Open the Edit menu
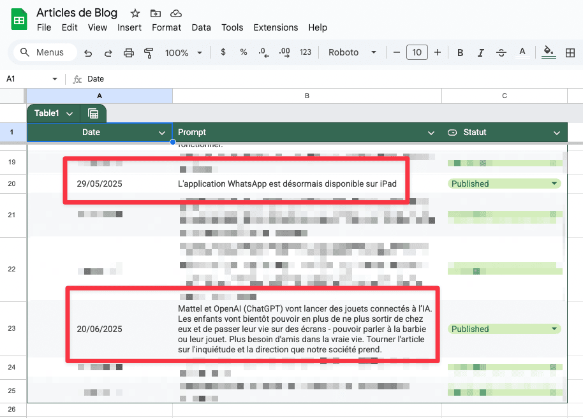This screenshot has height=418, width=583. point(70,27)
